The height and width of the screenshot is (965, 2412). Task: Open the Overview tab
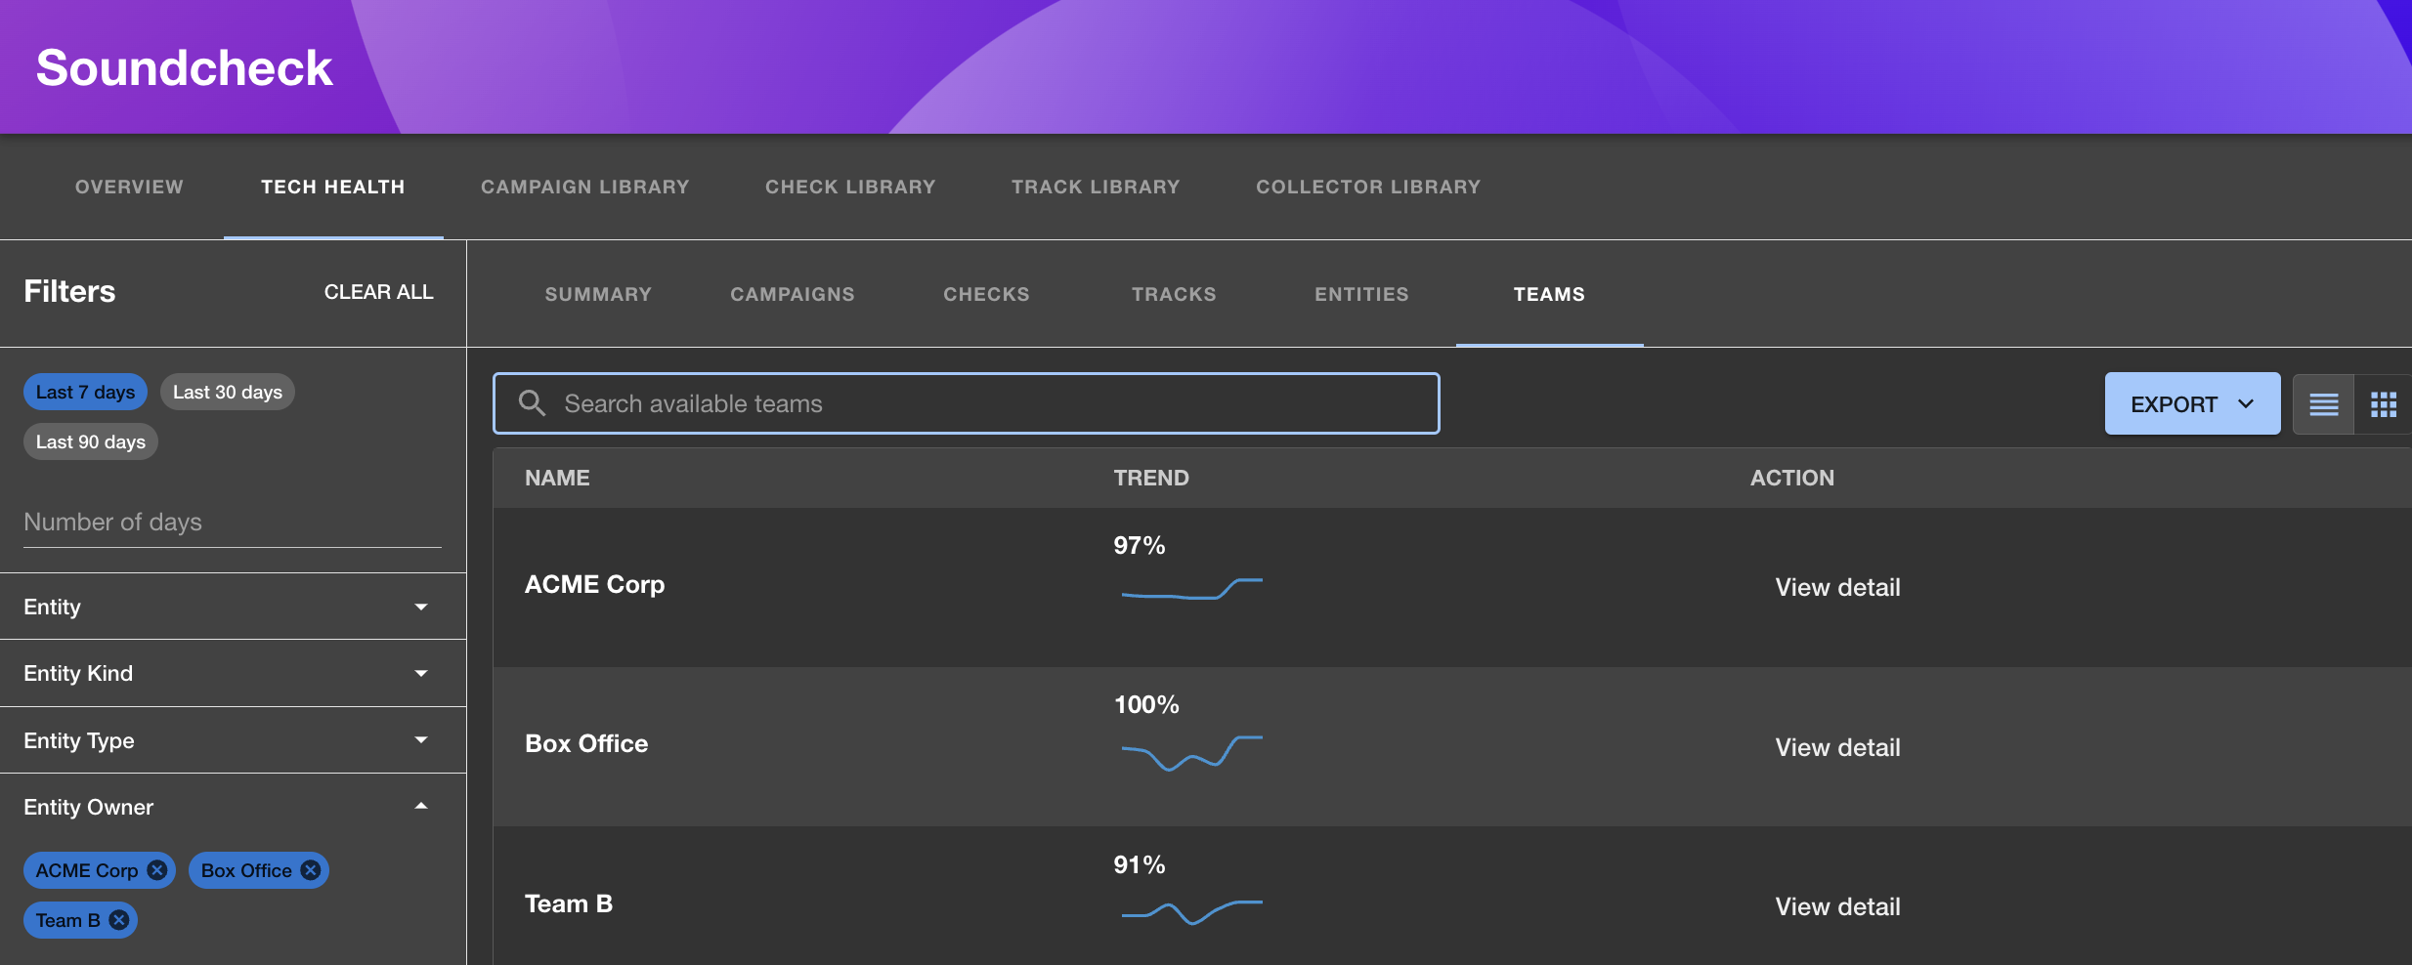[129, 187]
